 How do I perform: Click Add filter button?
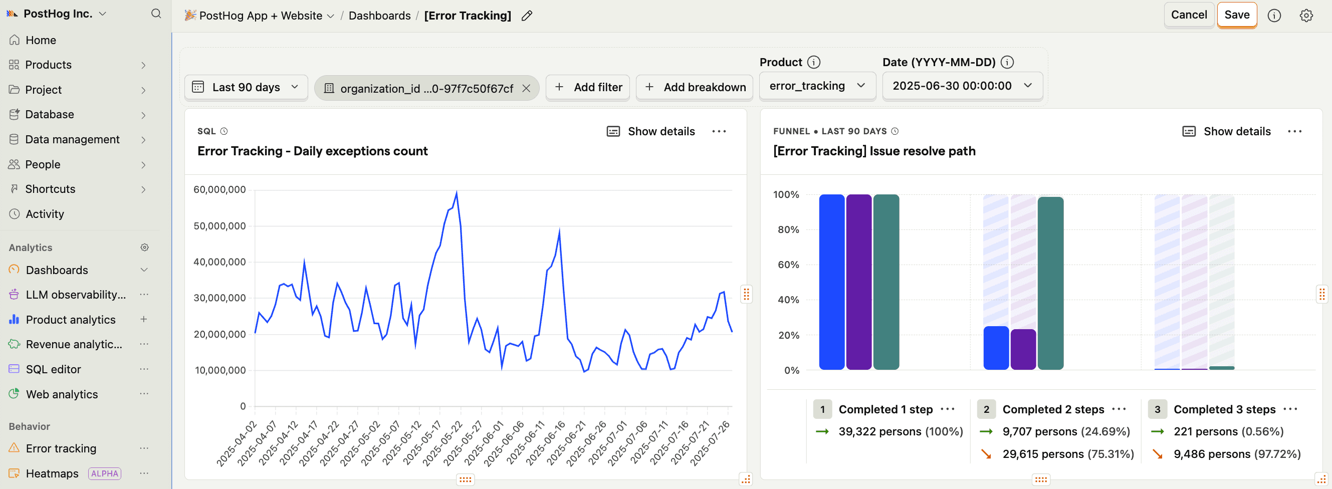tap(588, 87)
